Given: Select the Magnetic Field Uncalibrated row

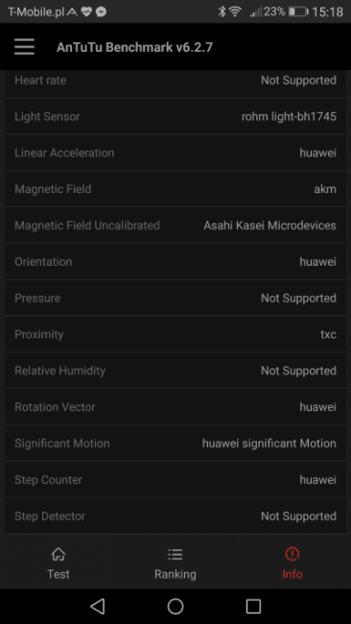Looking at the screenshot, I should (x=175, y=226).
